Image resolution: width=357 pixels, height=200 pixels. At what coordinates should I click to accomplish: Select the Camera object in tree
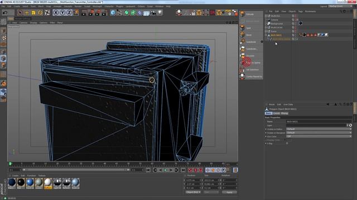click(x=274, y=20)
